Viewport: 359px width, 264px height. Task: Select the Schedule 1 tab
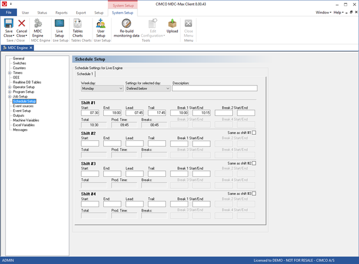(x=85, y=74)
